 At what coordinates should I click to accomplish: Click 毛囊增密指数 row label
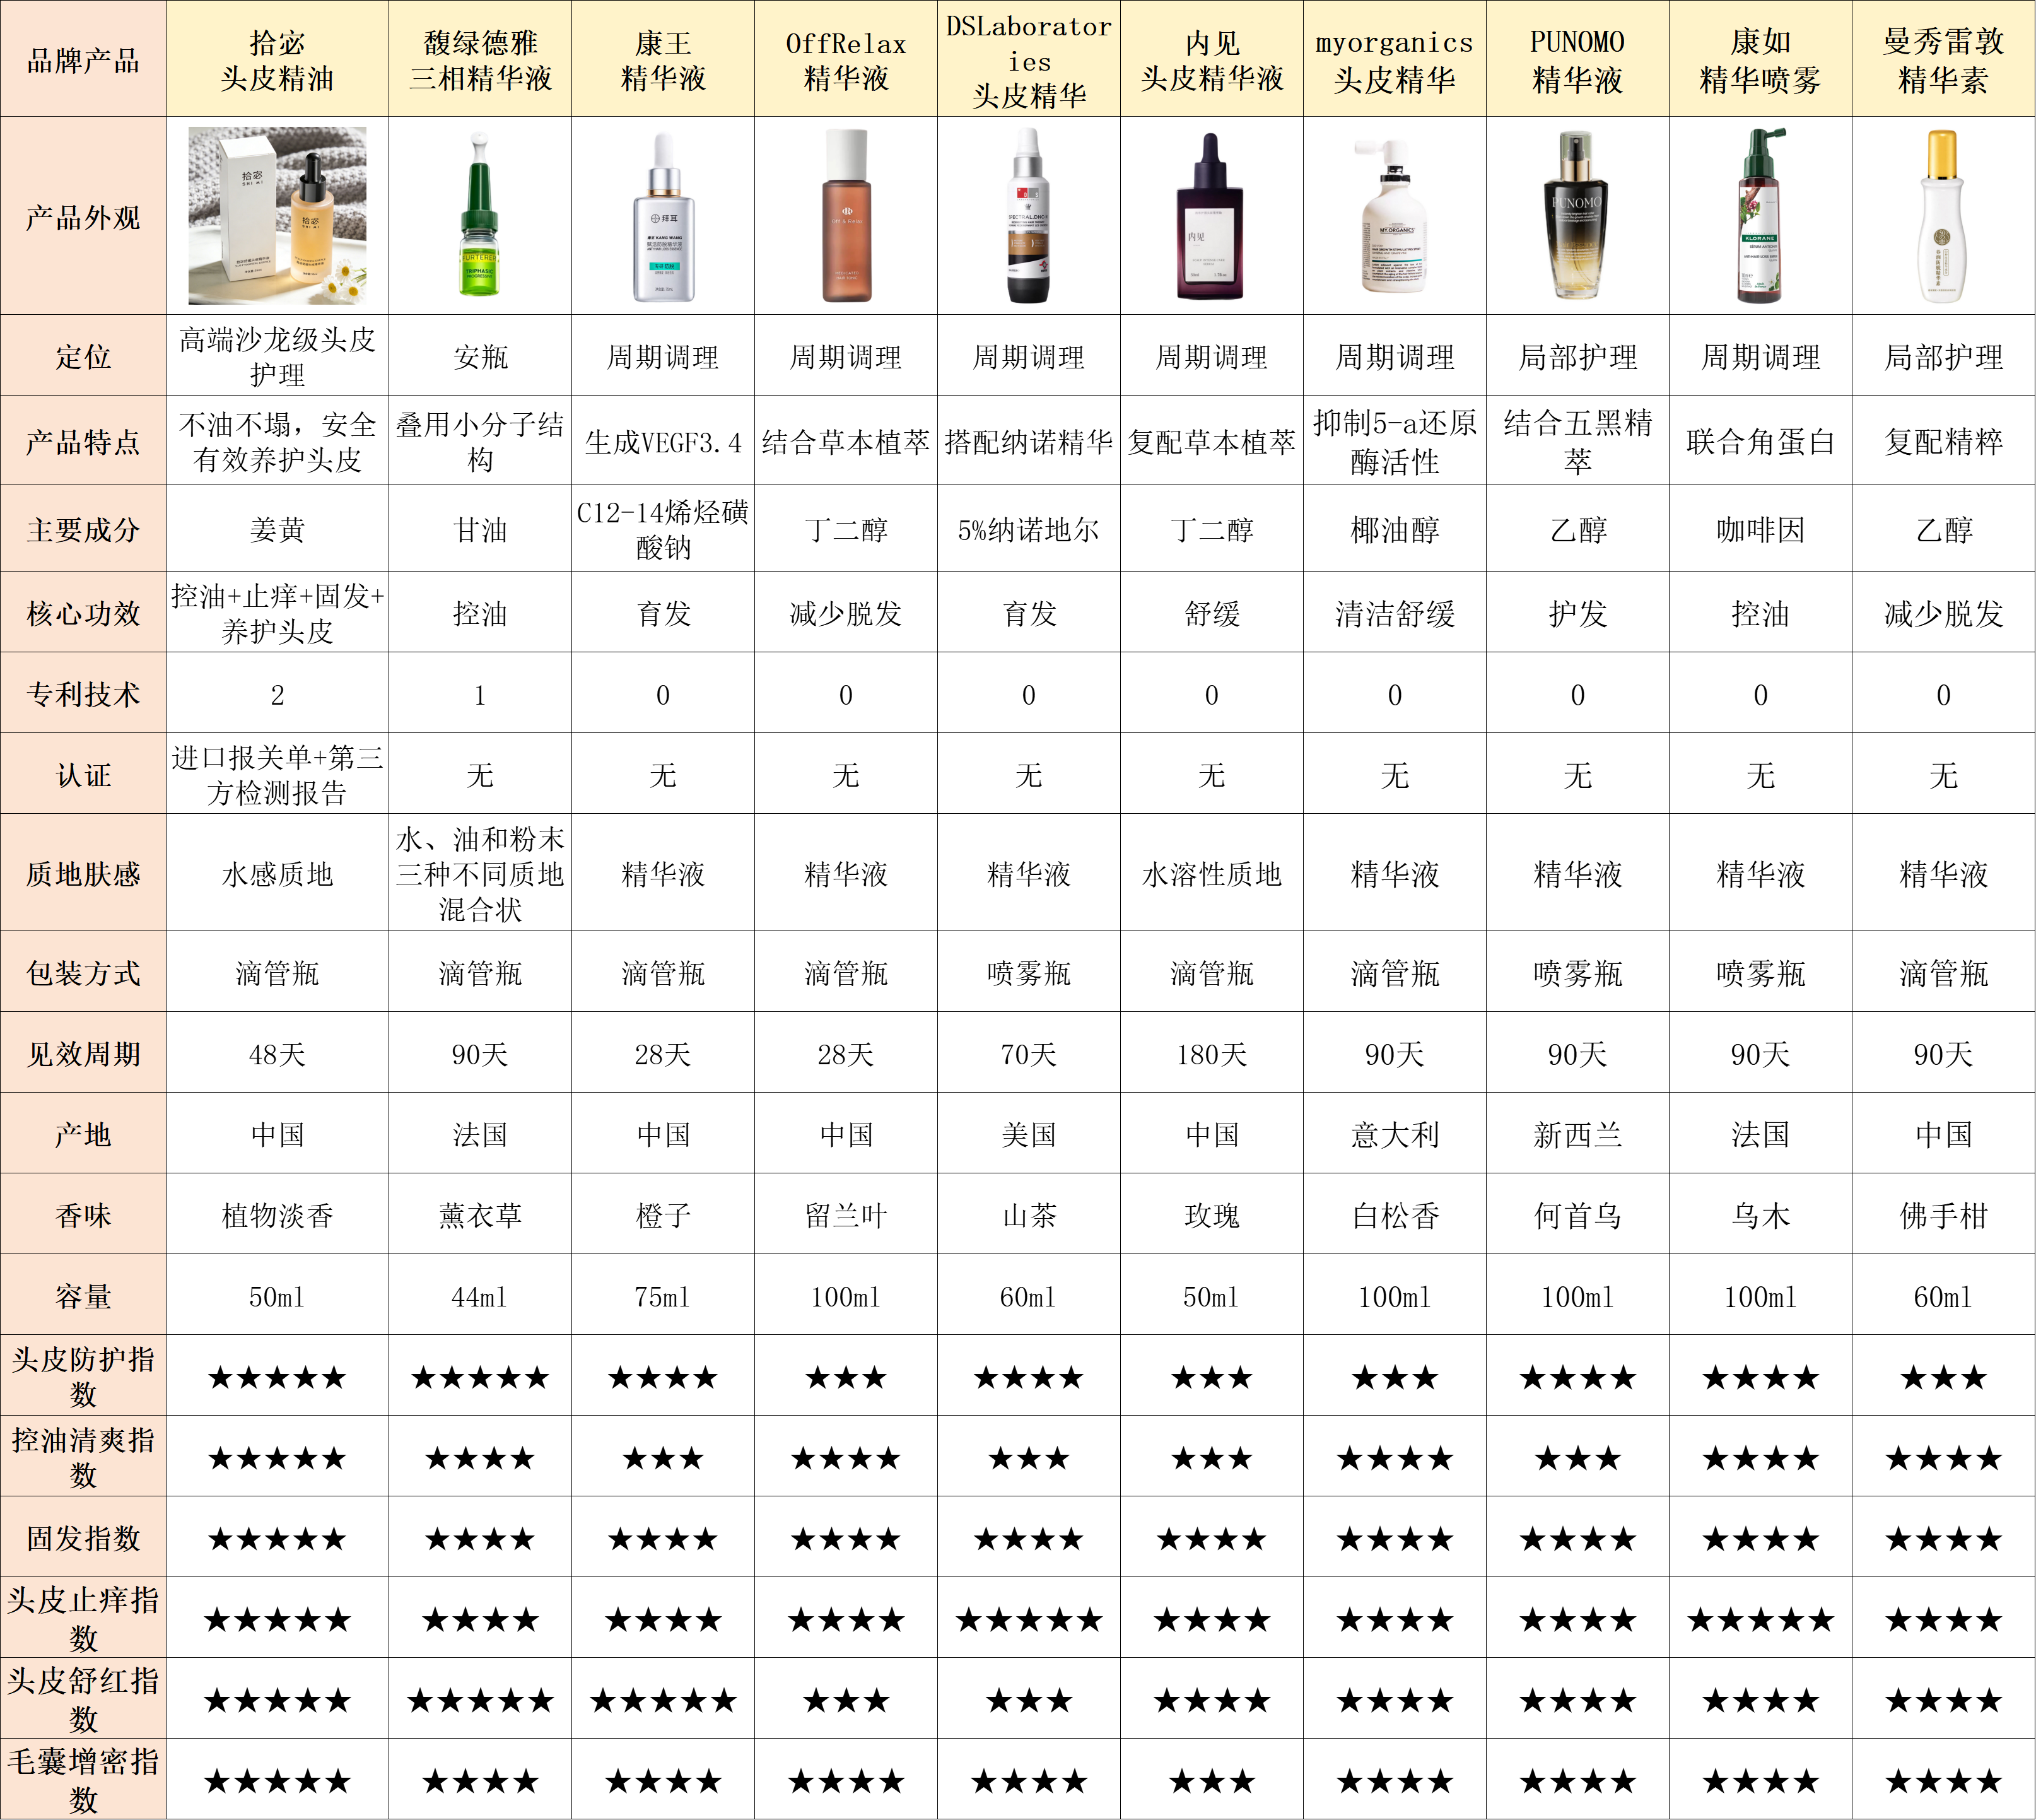coord(83,1780)
